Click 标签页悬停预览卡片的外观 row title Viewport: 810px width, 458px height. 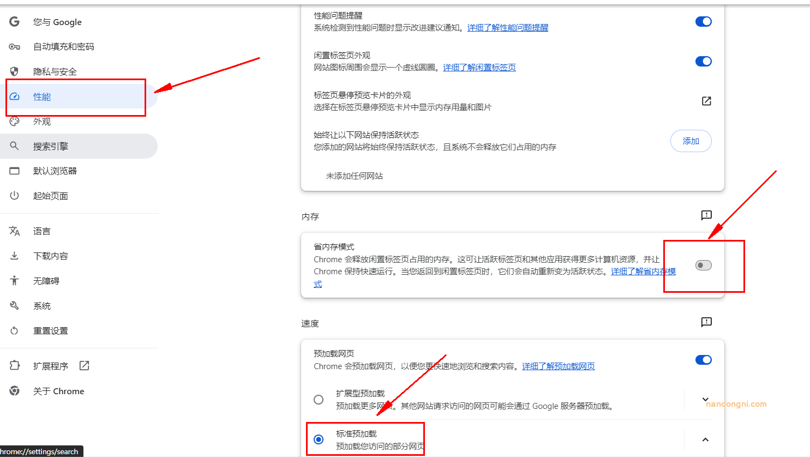pos(362,95)
